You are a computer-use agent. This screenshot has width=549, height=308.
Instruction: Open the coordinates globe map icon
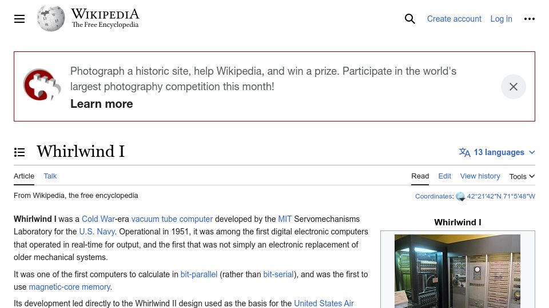click(460, 197)
